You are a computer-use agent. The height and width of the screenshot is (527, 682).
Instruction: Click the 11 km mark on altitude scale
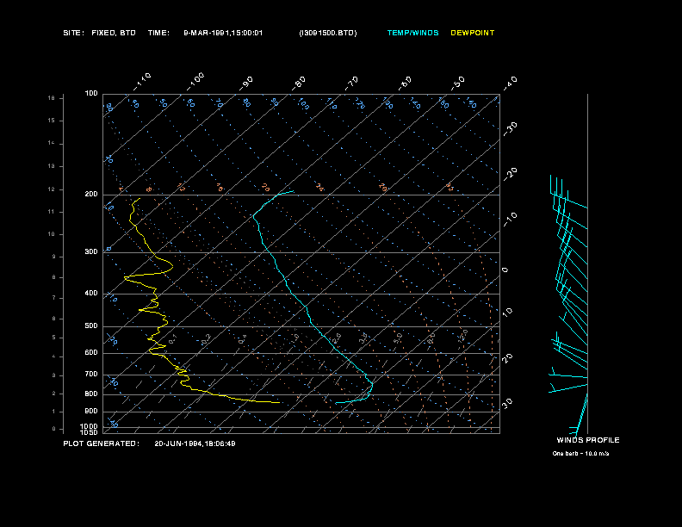click(52, 212)
